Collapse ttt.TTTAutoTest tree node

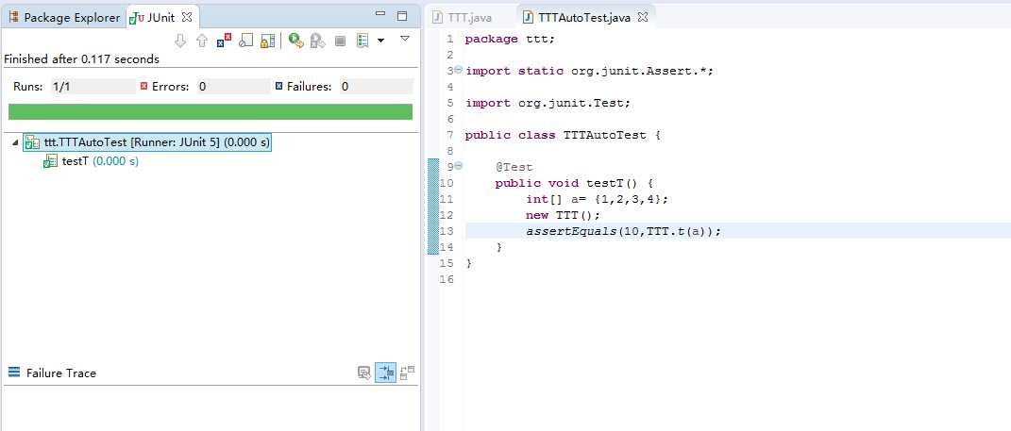pyautogui.click(x=15, y=143)
